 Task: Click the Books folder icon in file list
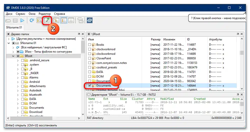(x=94, y=45)
